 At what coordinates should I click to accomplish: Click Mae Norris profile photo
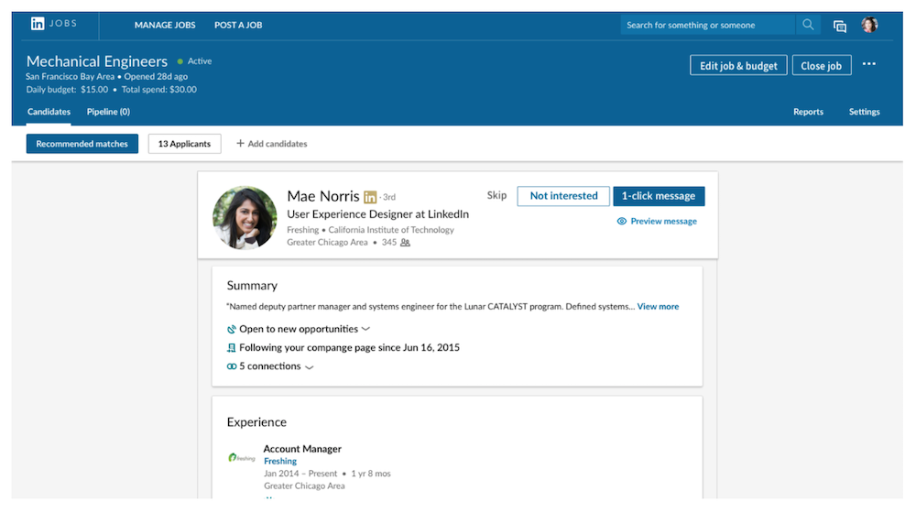pyautogui.click(x=245, y=217)
